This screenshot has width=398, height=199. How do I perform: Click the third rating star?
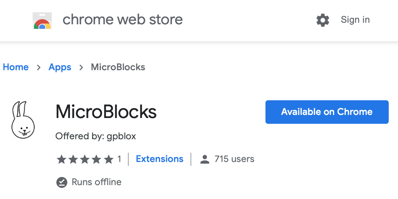pos(85,160)
